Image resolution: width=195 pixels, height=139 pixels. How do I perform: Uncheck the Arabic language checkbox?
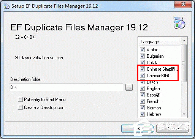[x=142, y=49]
